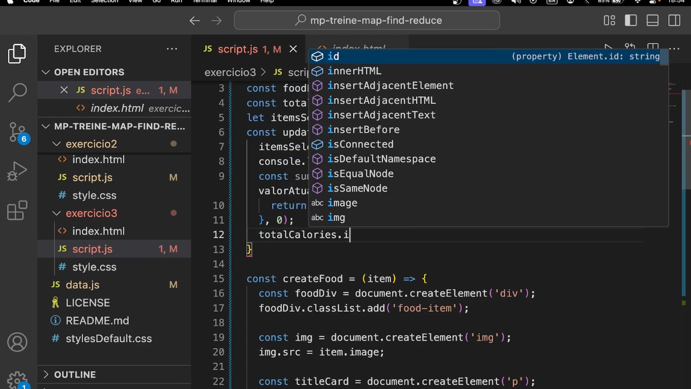Screen dimensions: 691x389
Task: Switch to the script.js editor tab
Action: point(238,49)
